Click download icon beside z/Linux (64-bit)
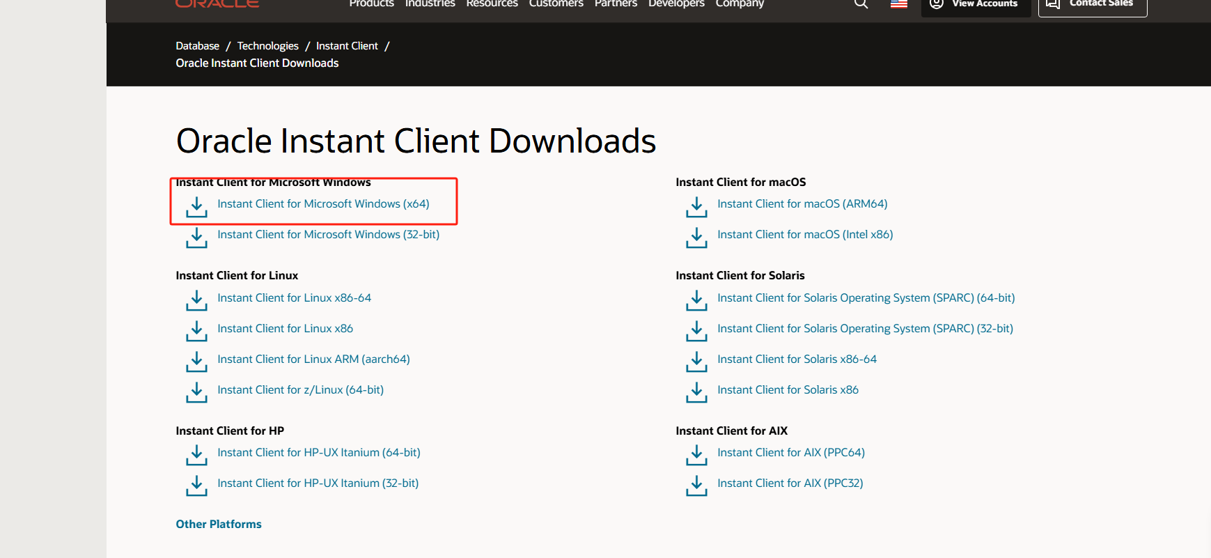Viewport: 1211px width, 558px height. (196, 393)
